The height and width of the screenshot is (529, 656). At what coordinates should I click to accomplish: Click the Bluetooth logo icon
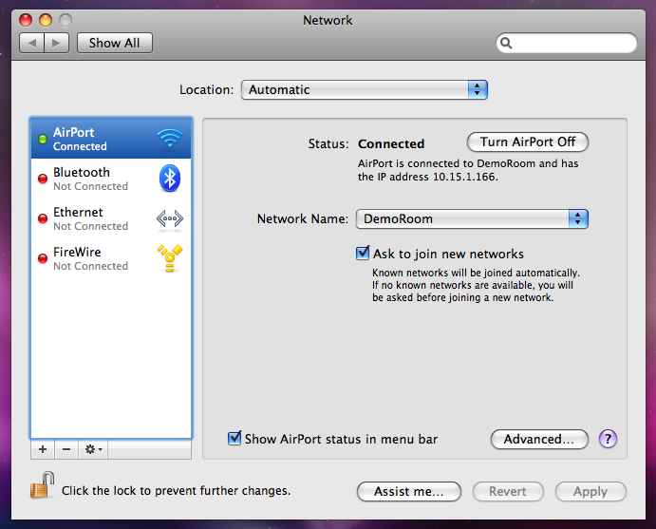point(169,179)
